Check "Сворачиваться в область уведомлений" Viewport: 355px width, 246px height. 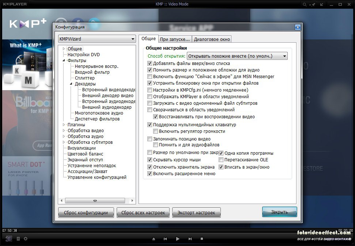pos(150,109)
